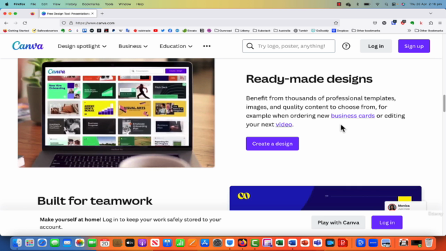Open the Trash in the dock

point(429,243)
